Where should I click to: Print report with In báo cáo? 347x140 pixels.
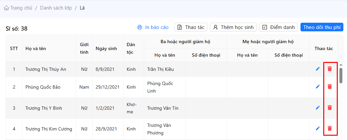point(153,27)
